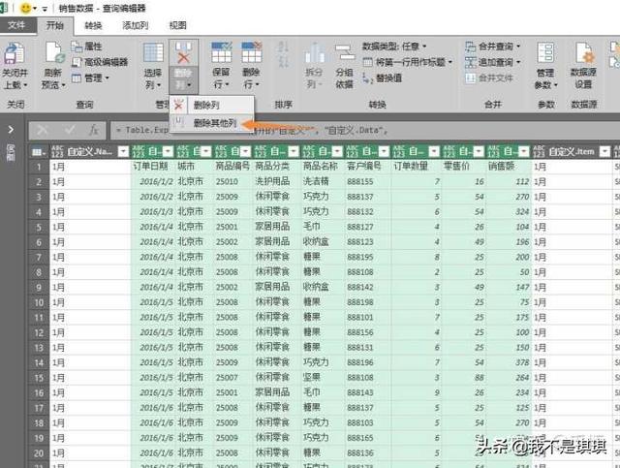Viewport: 620px width, 468px height.
Task: Select Remove Other Columns (删除其他列) menu item
Action: (x=211, y=123)
